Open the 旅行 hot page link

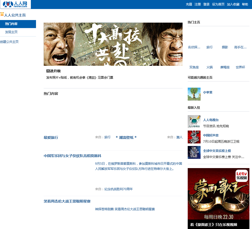[x=209, y=47]
